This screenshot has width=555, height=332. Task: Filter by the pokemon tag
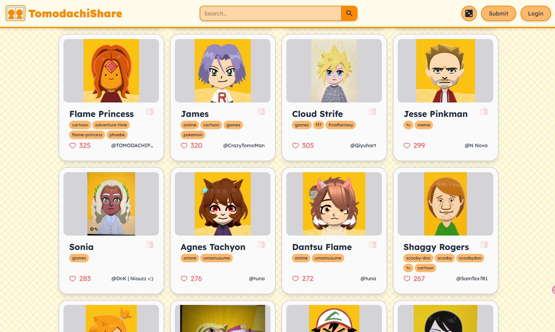pyautogui.click(x=193, y=135)
